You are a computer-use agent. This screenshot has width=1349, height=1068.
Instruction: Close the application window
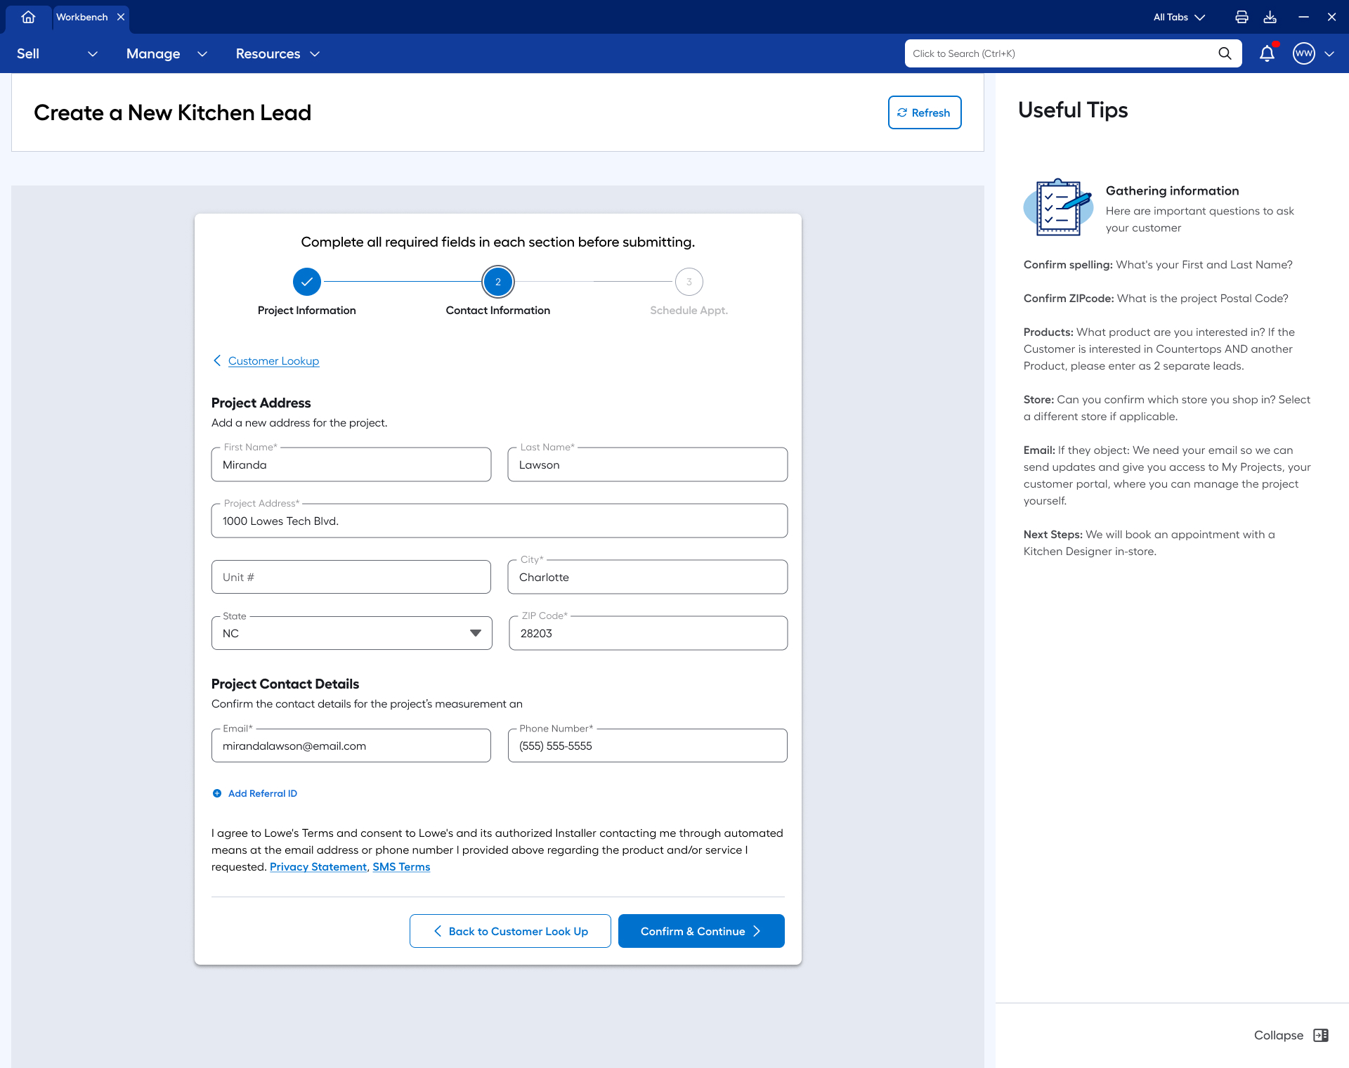(x=1331, y=17)
